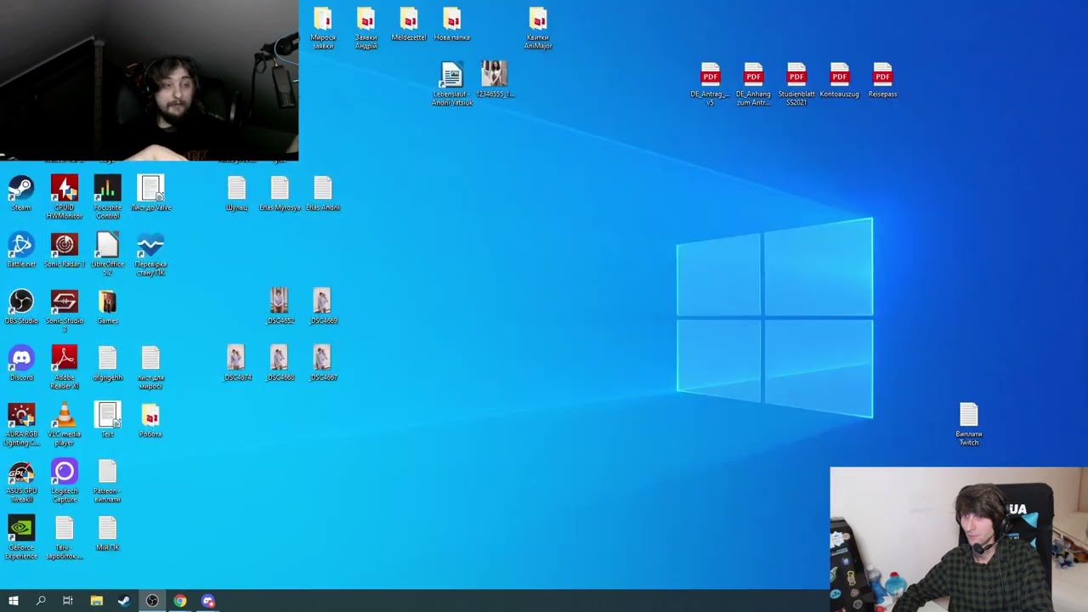This screenshot has width=1088, height=612.
Task: Switch to Discord in the taskbar
Action: point(208,601)
